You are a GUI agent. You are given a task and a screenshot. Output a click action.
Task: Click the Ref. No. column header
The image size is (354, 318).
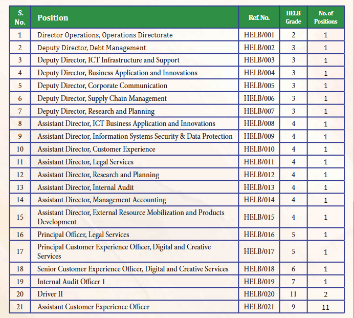coord(259,18)
